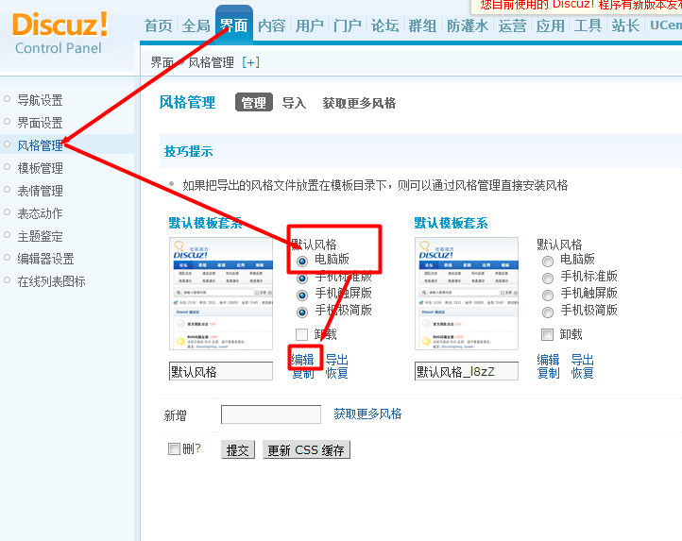Click 恢复 link for 默认风格
Viewport: 682px width, 541px height.
click(x=336, y=373)
